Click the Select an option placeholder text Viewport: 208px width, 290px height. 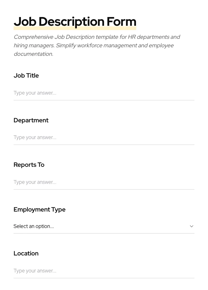pos(34,226)
